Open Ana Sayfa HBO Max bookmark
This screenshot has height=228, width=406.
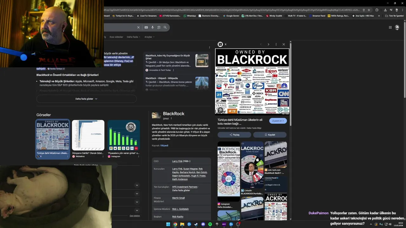[x=363, y=16]
